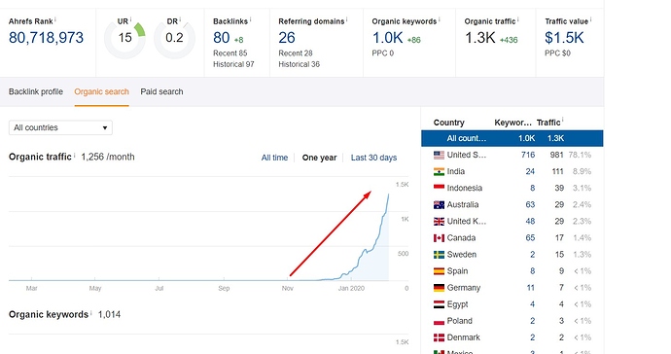
Task: Open Australia keywords count 63
Action: tap(530, 204)
